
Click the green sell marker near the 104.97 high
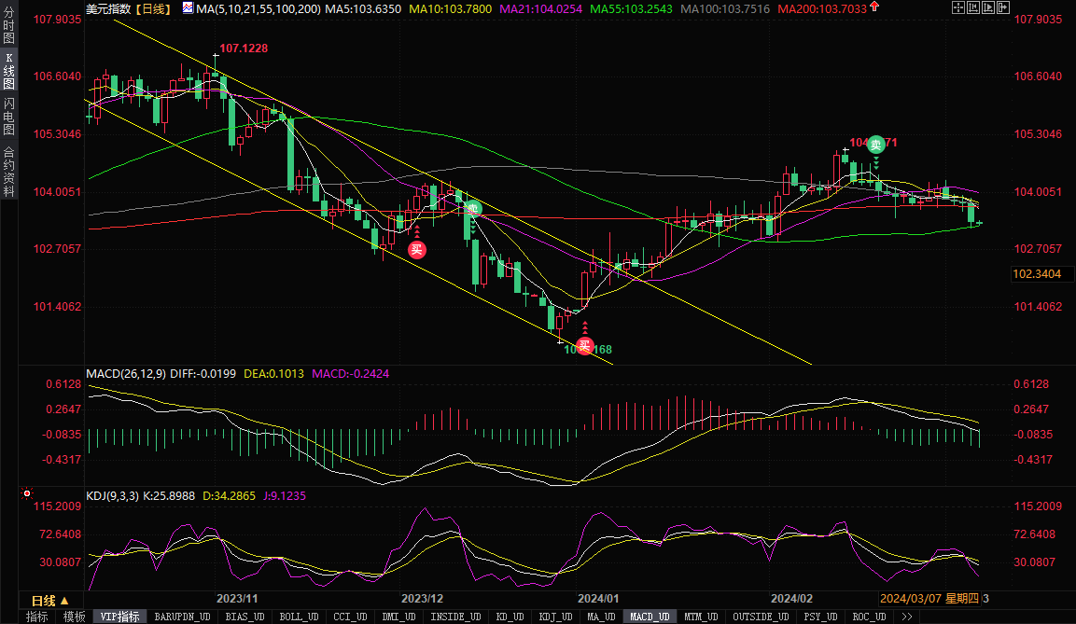click(x=875, y=145)
